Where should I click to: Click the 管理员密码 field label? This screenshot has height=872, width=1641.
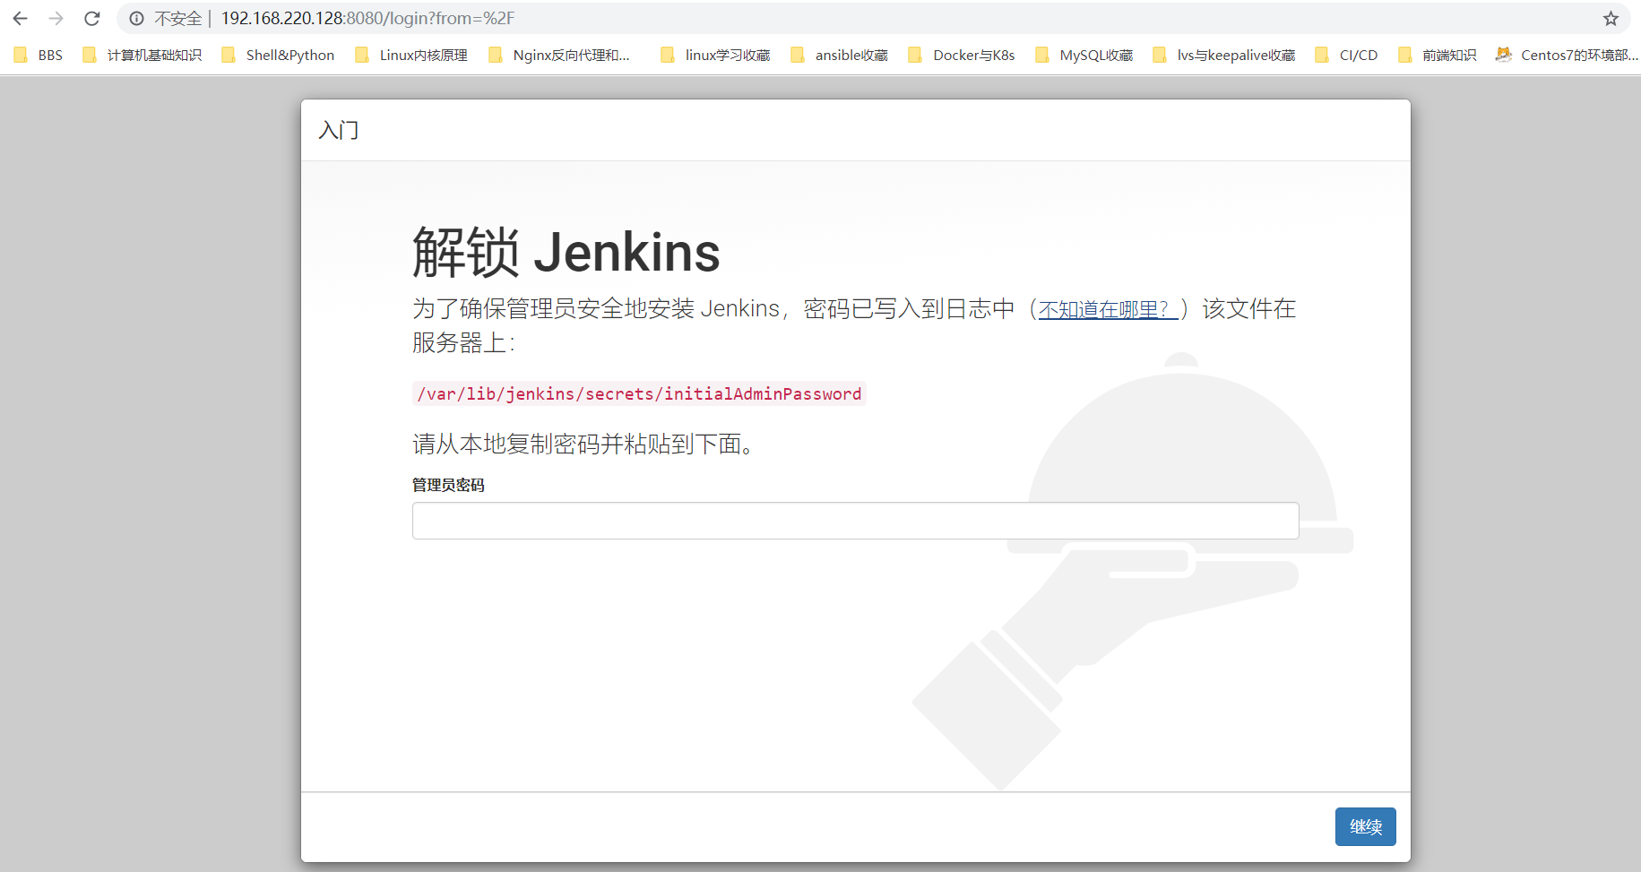(x=448, y=485)
